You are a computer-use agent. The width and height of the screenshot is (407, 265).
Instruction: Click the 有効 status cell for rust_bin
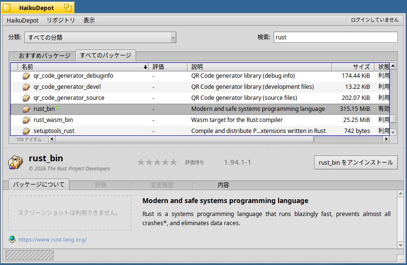point(384,109)
